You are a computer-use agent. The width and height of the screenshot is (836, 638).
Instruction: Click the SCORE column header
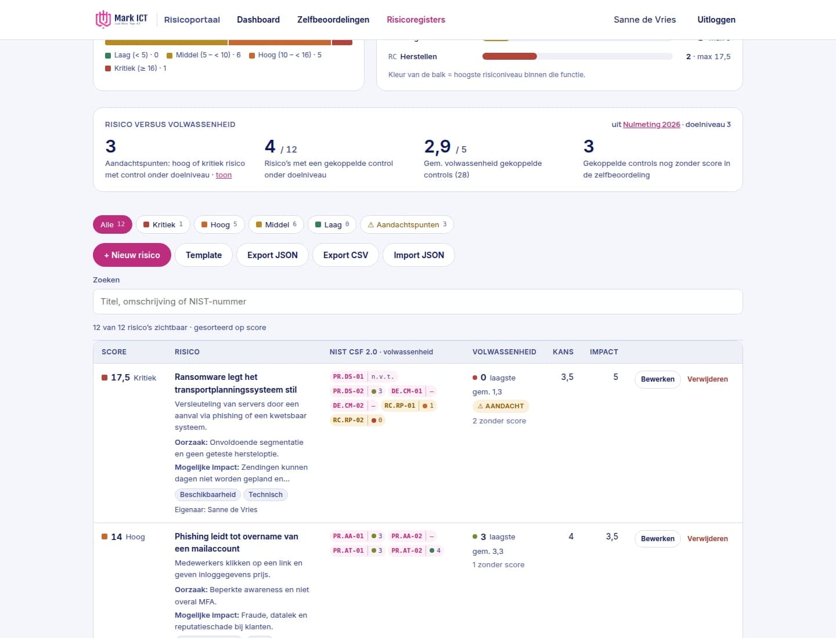[114, 352]
